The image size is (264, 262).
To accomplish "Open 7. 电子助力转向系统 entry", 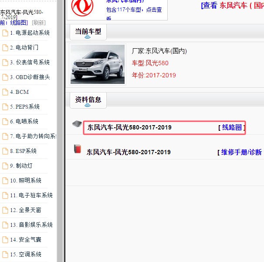I will (34, 136).
